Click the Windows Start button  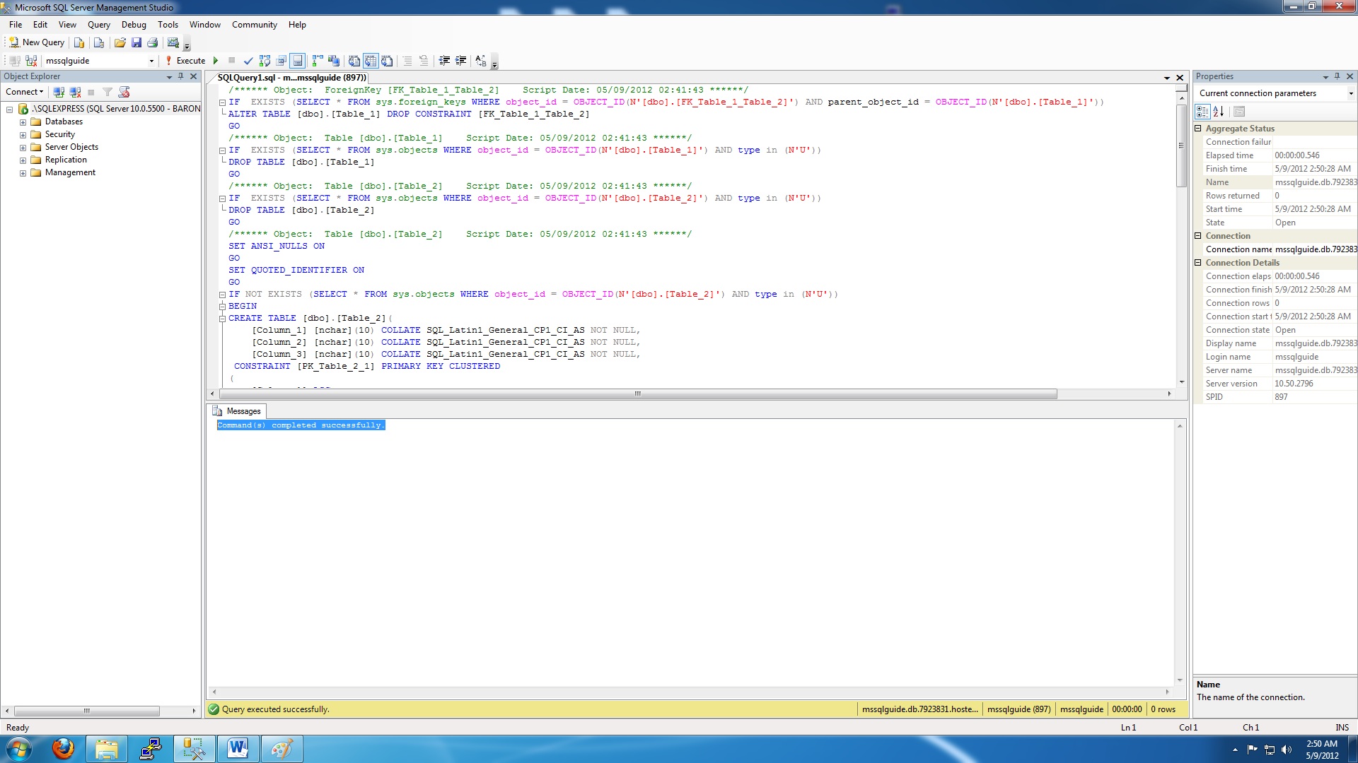(19, 749)
